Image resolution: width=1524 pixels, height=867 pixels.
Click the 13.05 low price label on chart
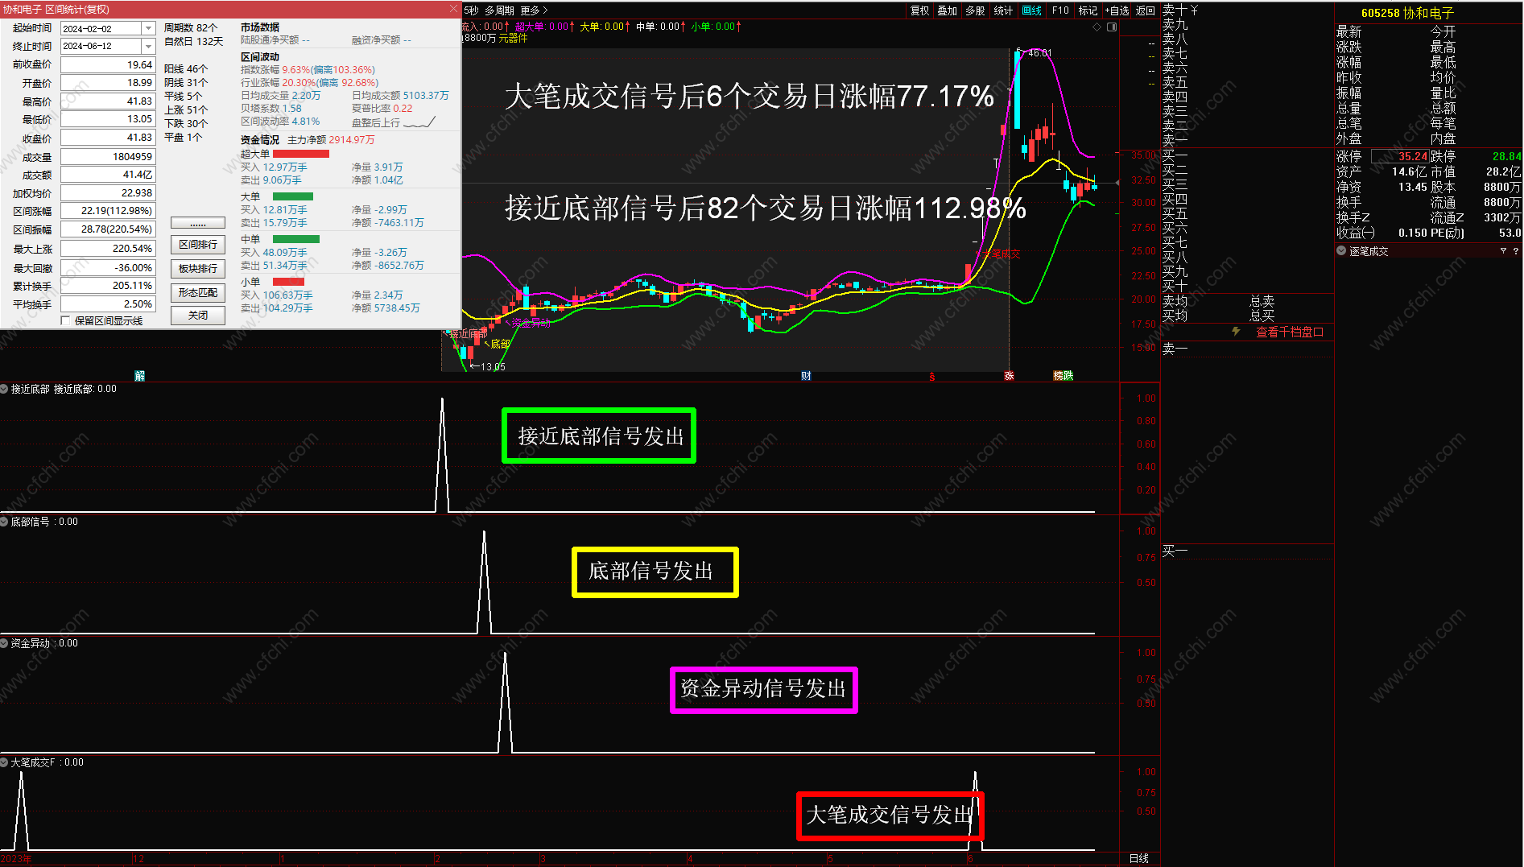click(x=493, y=366)
